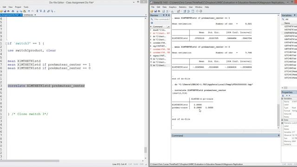Viewport: 297px width, 167px height.
Task: Open Find using the binoculars icon
Action: coord(13,11)
